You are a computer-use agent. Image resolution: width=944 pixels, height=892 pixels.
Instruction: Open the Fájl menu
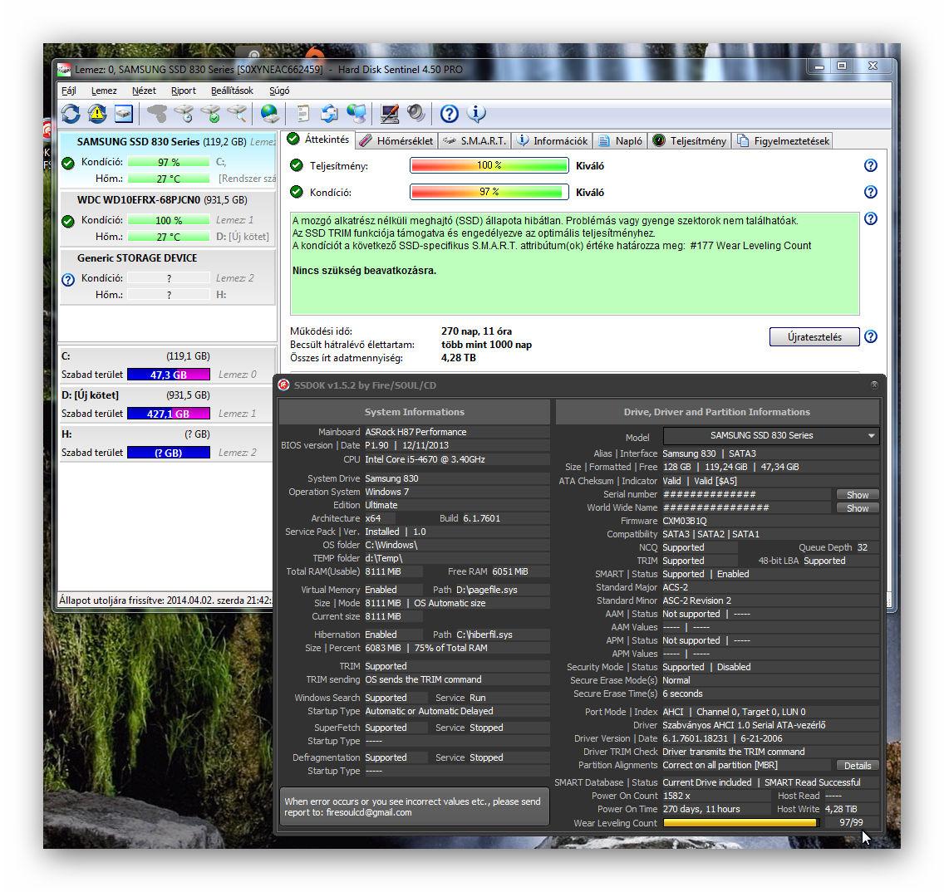tap(69, 91)
